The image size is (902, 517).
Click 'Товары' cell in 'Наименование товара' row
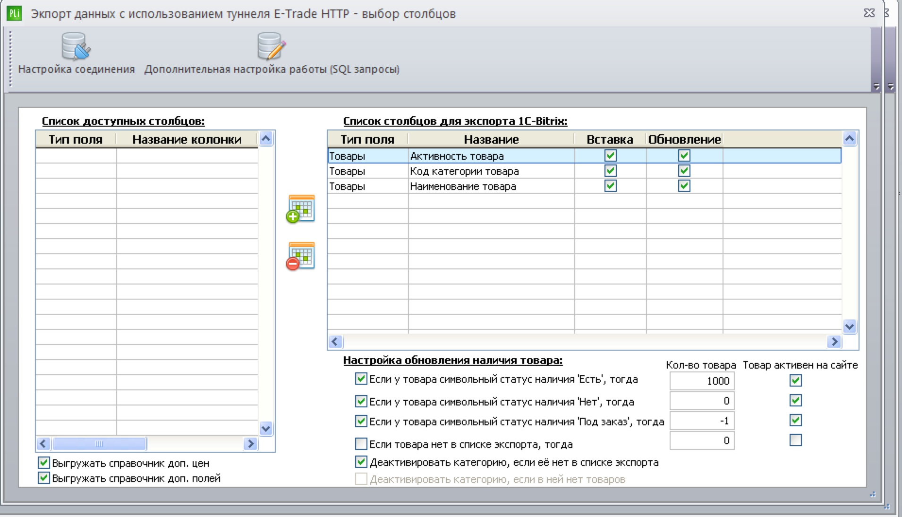tap(368, 186)
